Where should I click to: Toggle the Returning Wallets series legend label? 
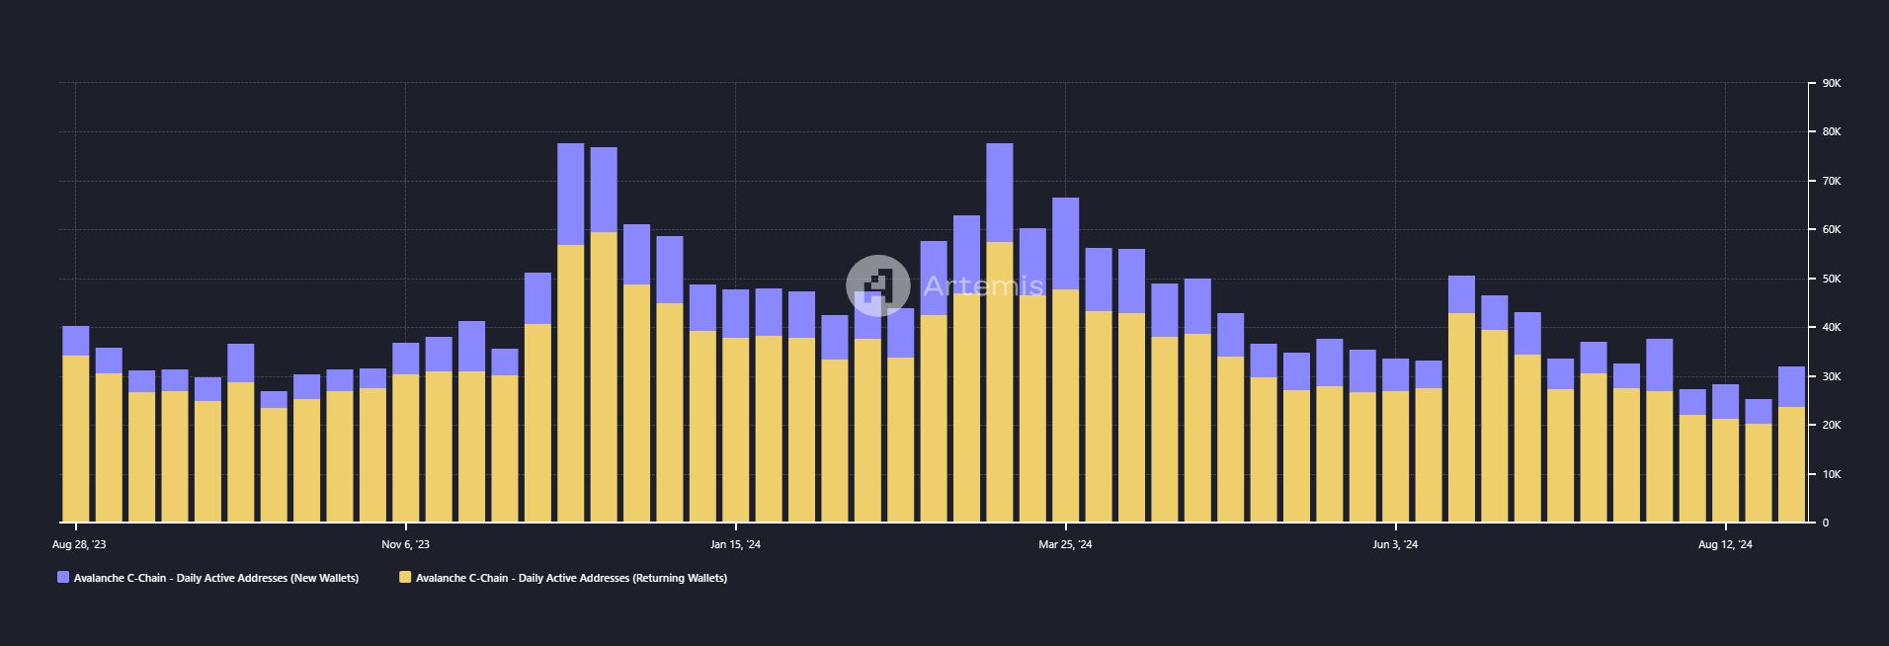(571, 578)
